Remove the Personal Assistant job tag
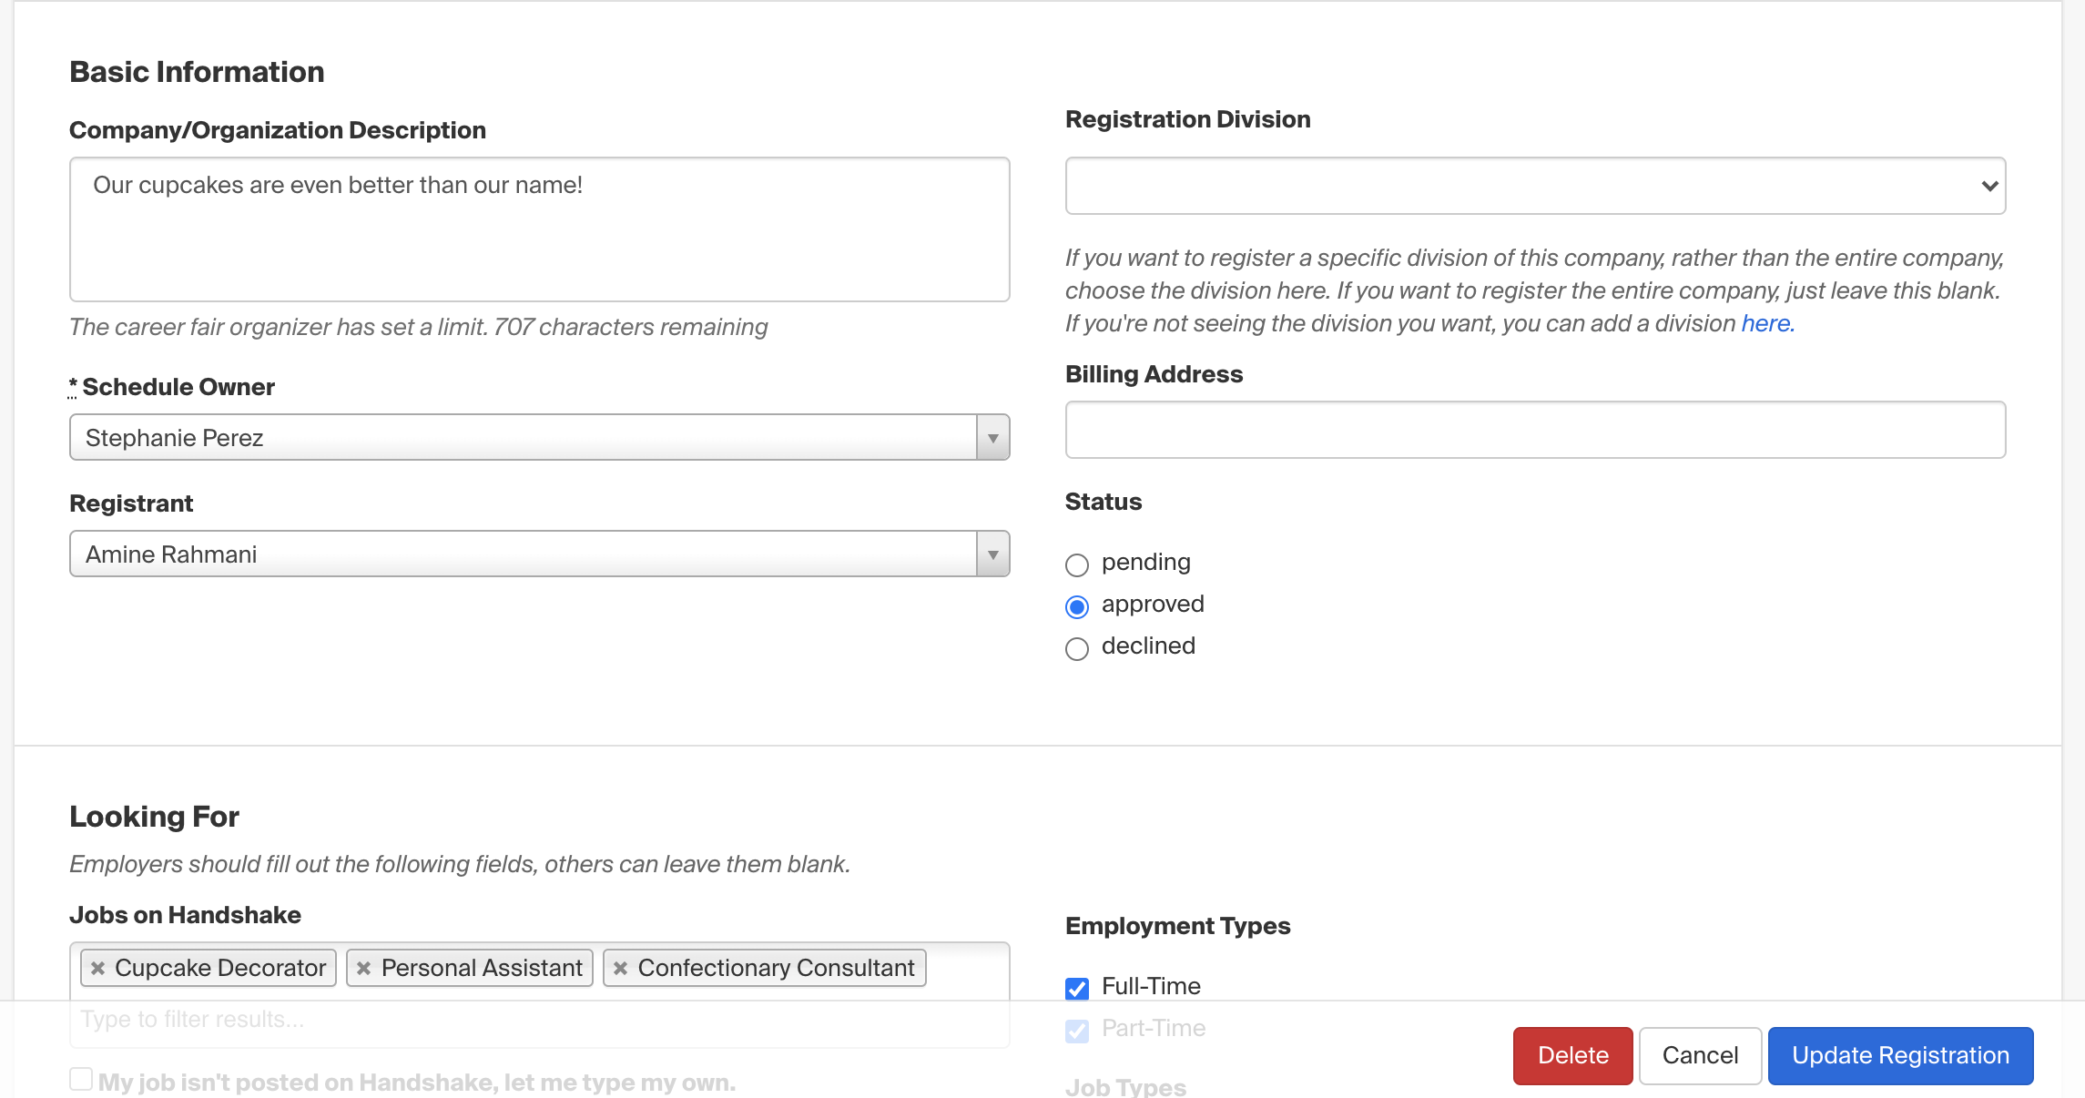Viewport: 2085px width, 1098px height. [x=363, y=969]
